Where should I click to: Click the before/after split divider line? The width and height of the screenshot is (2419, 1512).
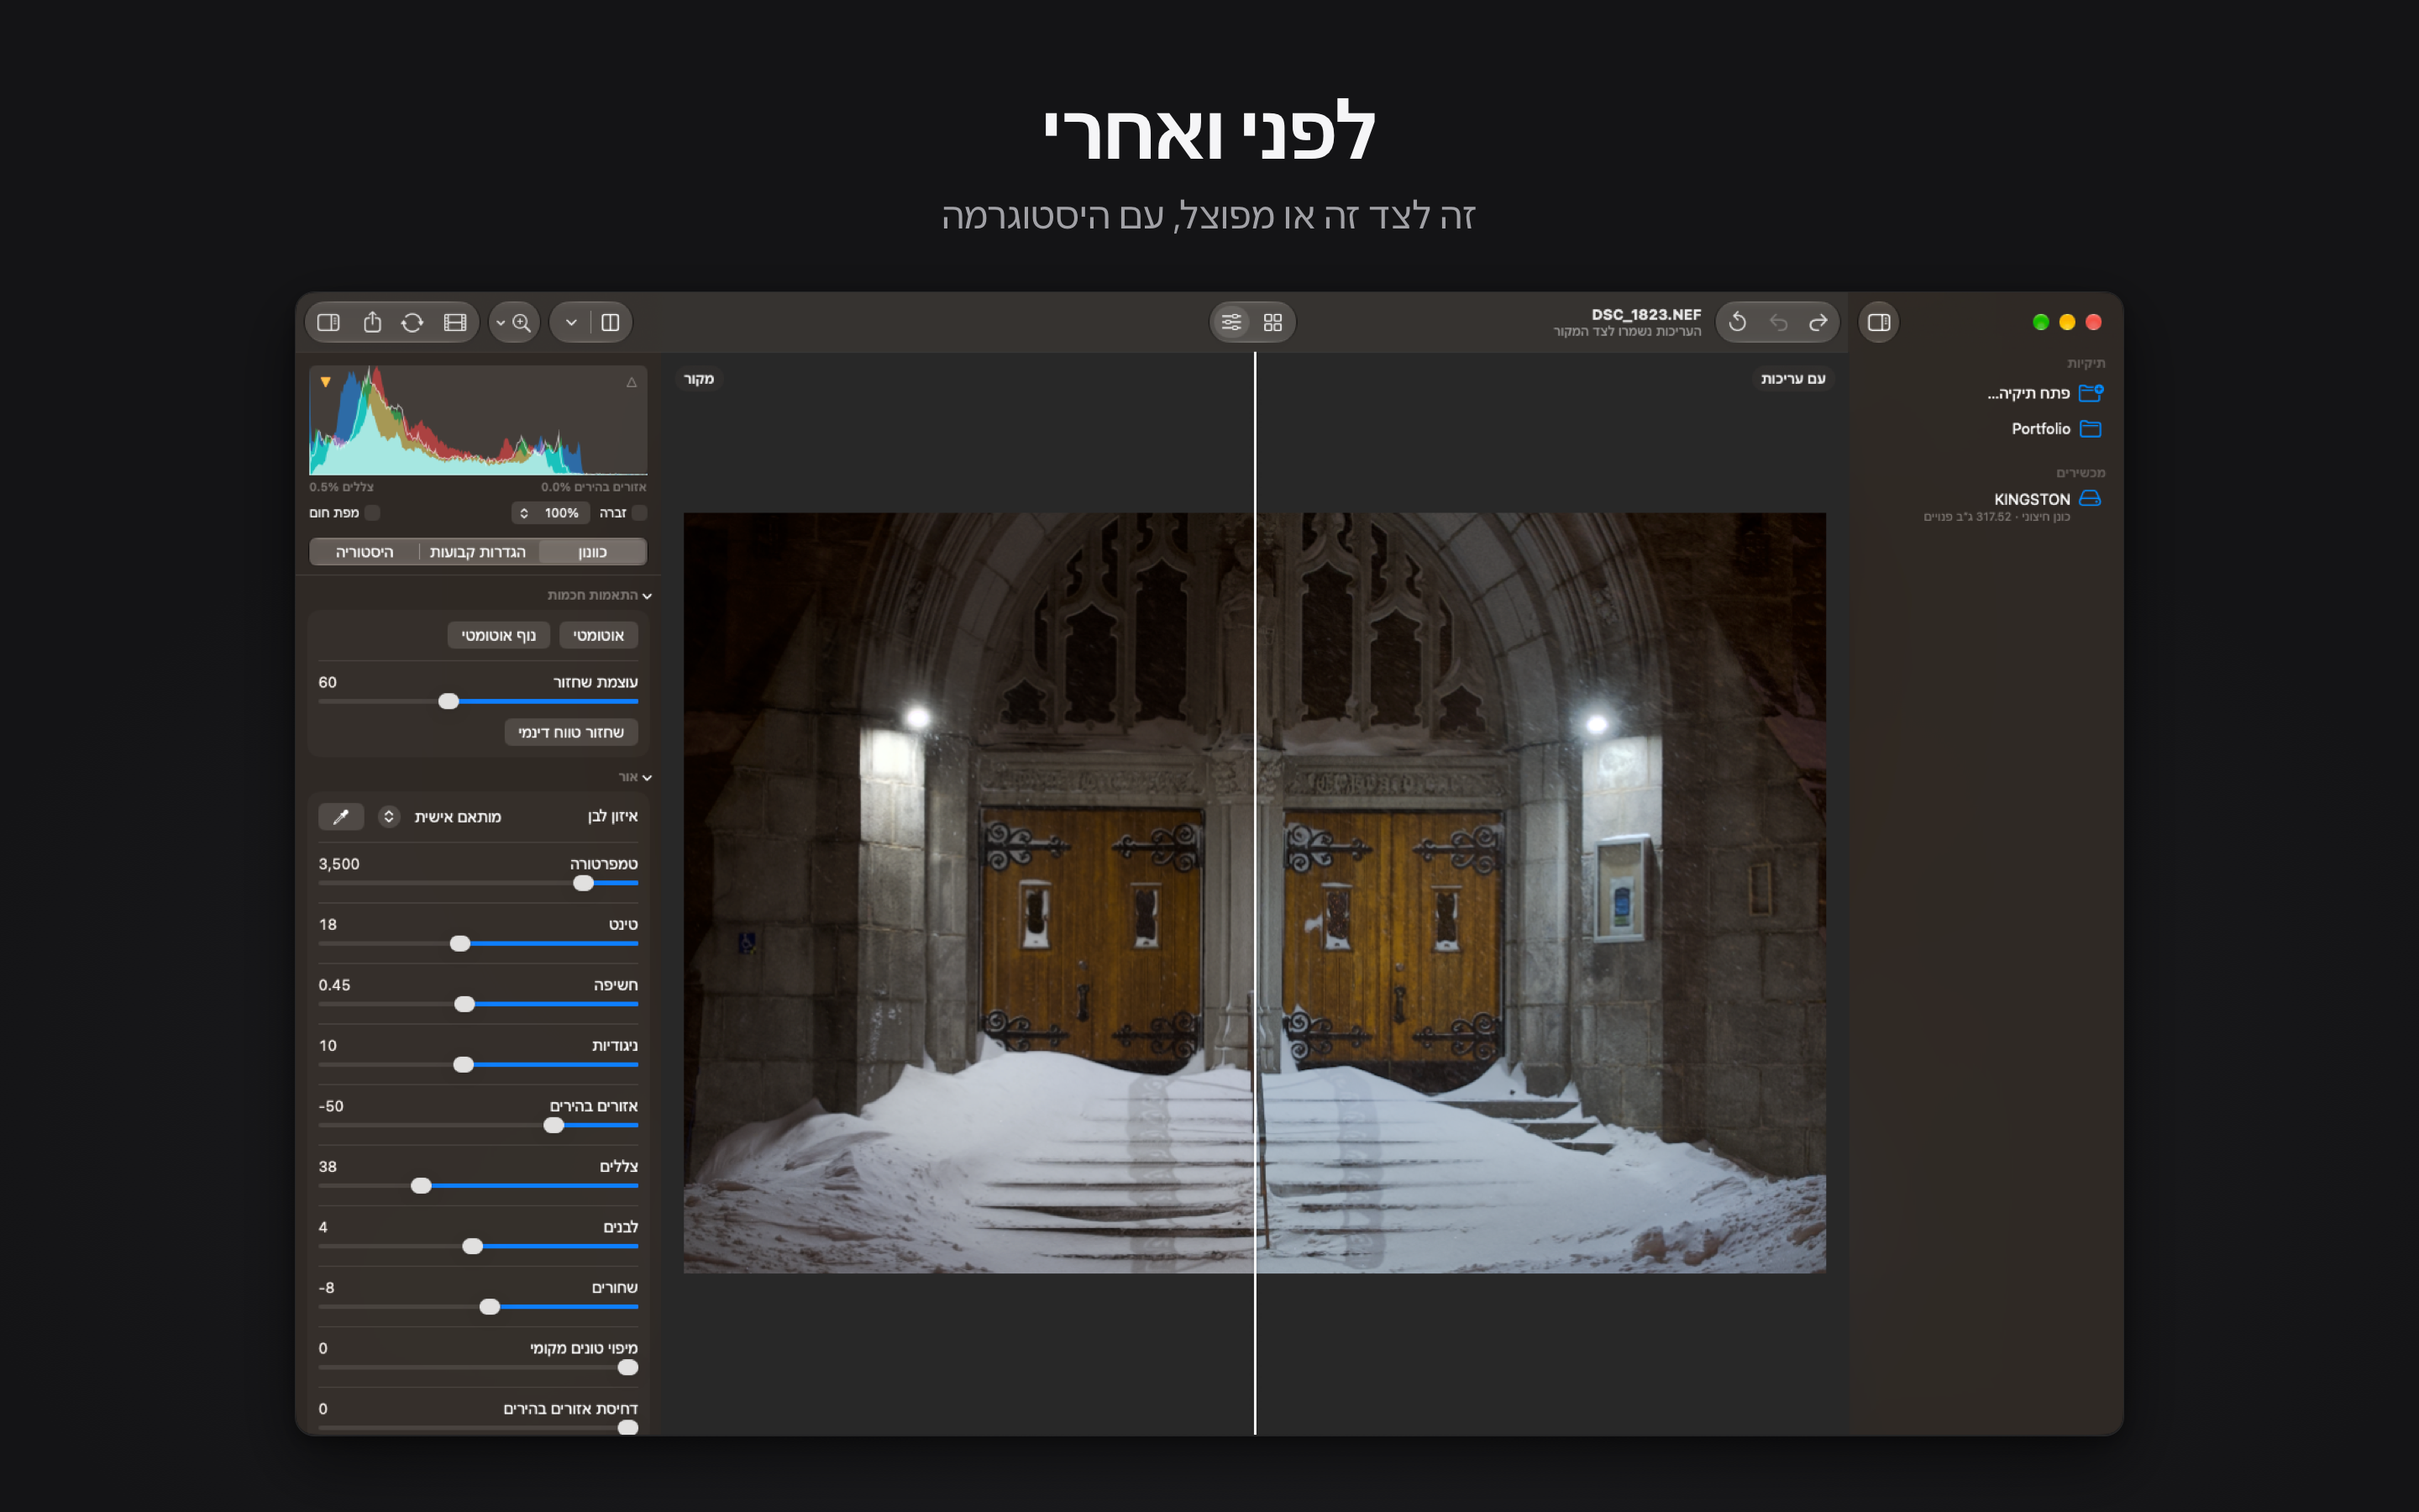point(1256,893)
